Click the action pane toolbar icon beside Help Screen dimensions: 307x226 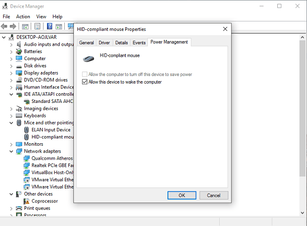coord(59,26)
